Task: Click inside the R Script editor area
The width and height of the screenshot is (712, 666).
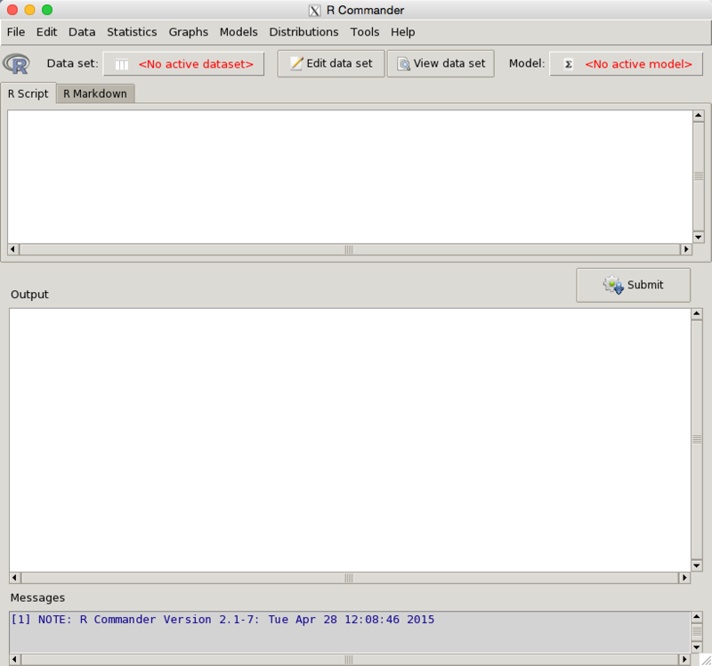Action: pos(350,176)
